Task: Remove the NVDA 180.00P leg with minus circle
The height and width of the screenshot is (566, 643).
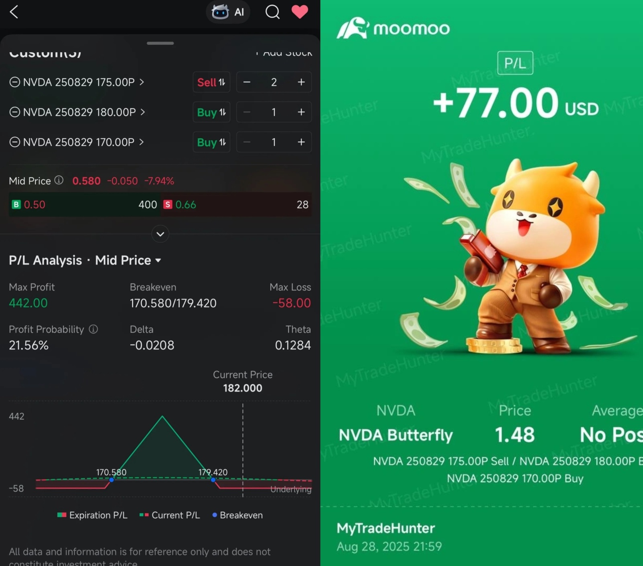Action: click(14, 112)
